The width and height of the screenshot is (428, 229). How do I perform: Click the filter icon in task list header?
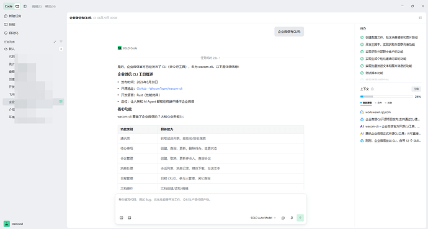[x=61, y=42]
